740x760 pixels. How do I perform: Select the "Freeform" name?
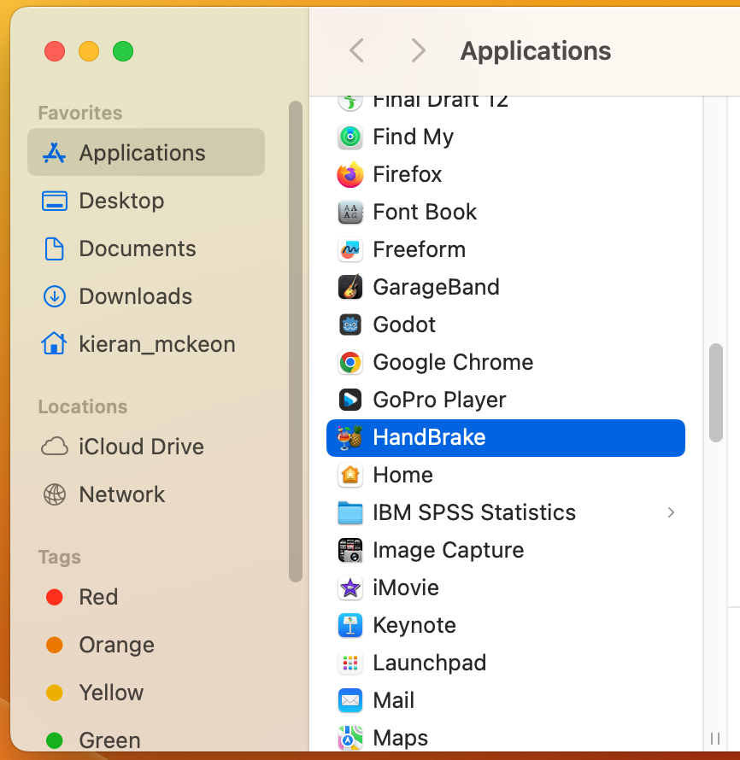pos(420,249)
